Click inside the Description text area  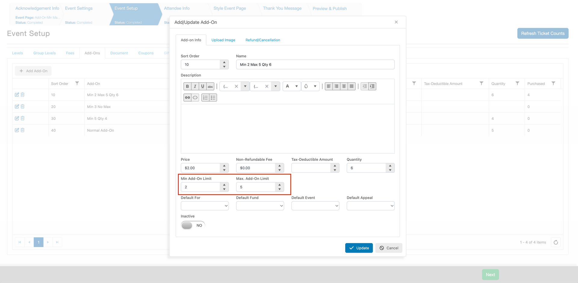287,129
